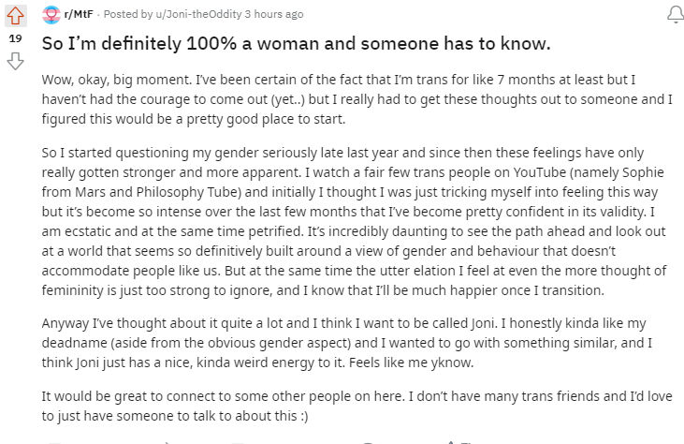The image size is (684, 444).
Task: Click the name 'Sophie' in the second paragraph
Action: tap(643, 172)
